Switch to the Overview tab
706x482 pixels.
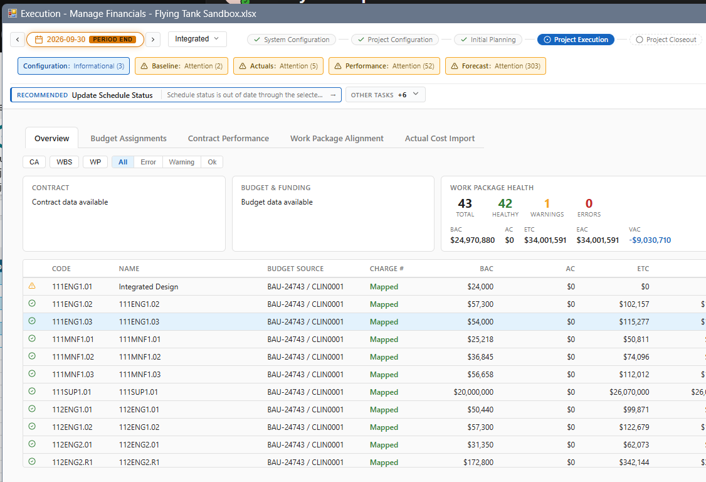[x=52, y=139]
